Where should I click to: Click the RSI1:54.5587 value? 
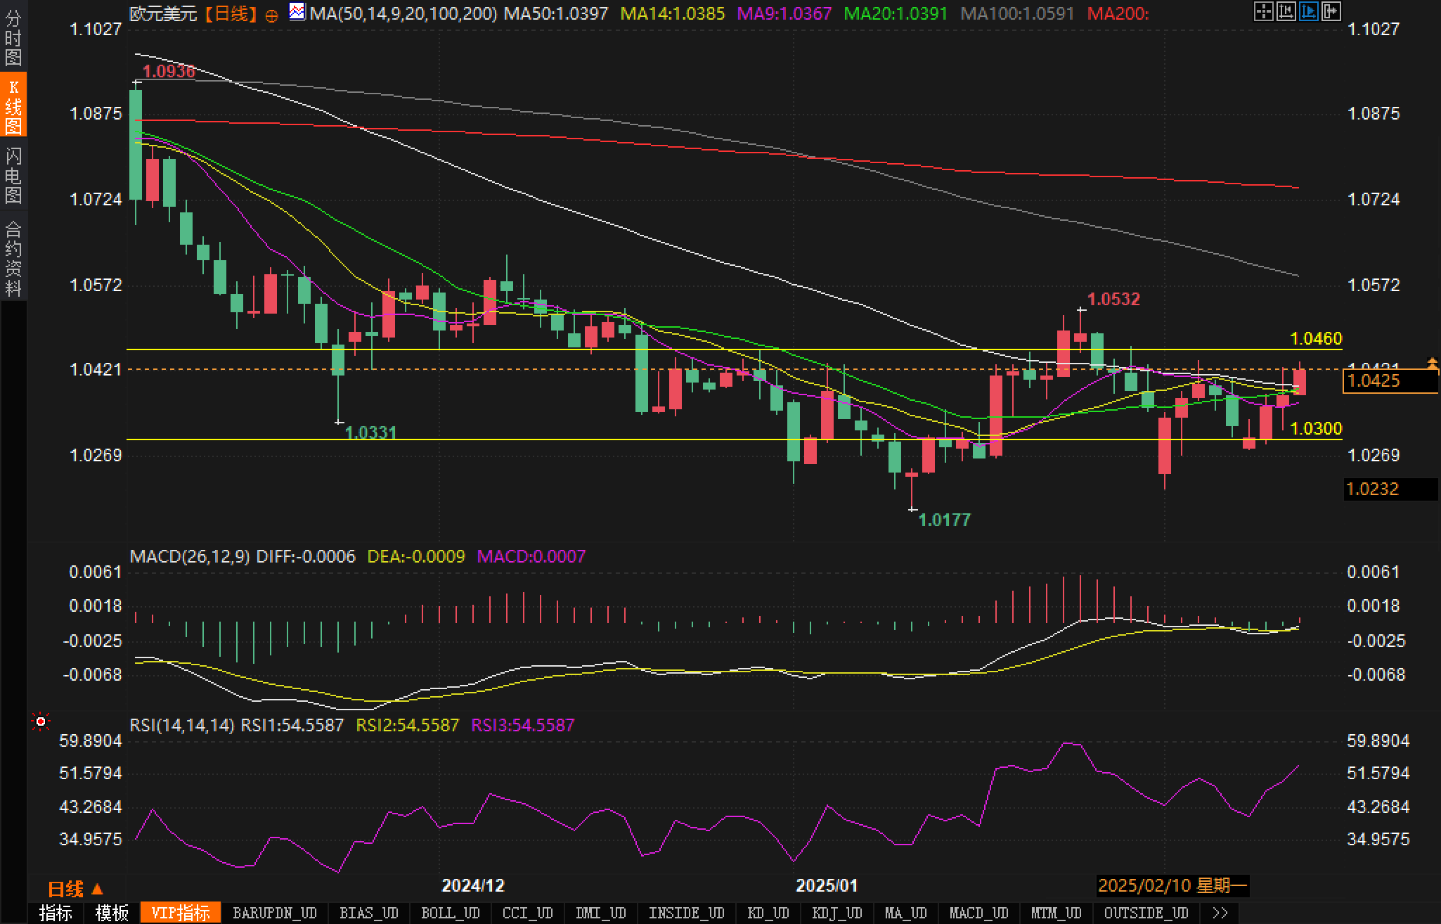click(292, 725)
